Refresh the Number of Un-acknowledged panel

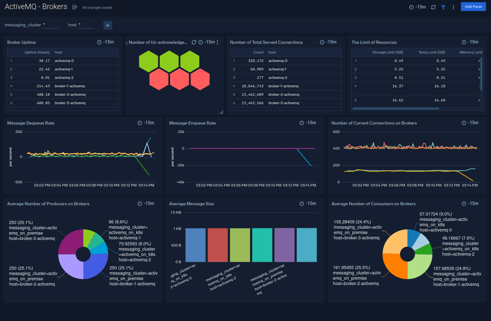point(194,42)
